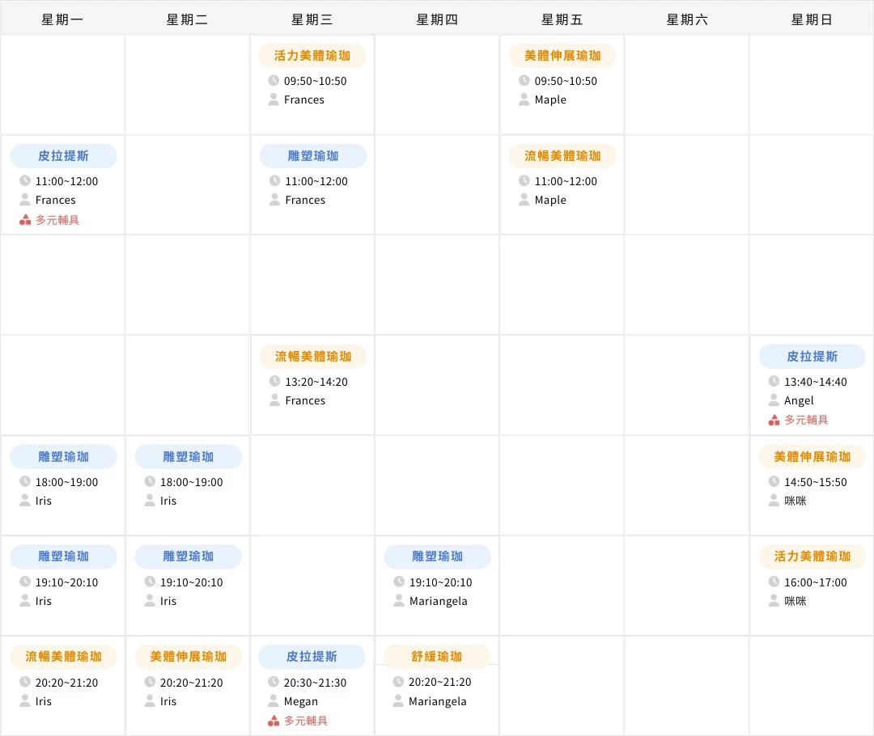Click the clock icon in Tuesday's 18:00 雕塑瑜珈 class
This screenshot has height=736, width=874.
(149, 481)
